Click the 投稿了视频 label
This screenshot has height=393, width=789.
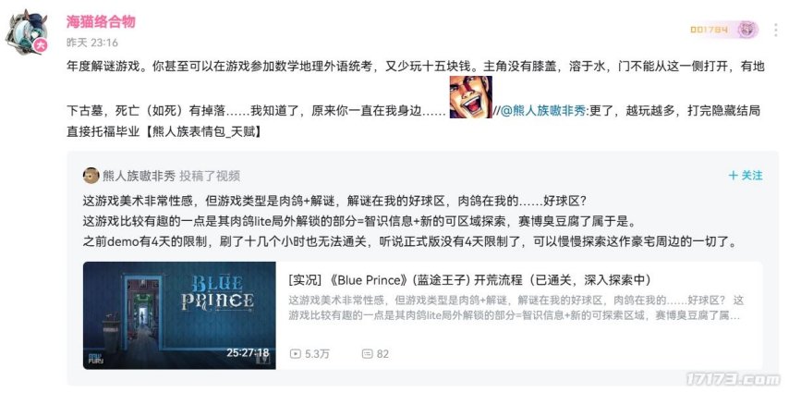coord(210,176)
